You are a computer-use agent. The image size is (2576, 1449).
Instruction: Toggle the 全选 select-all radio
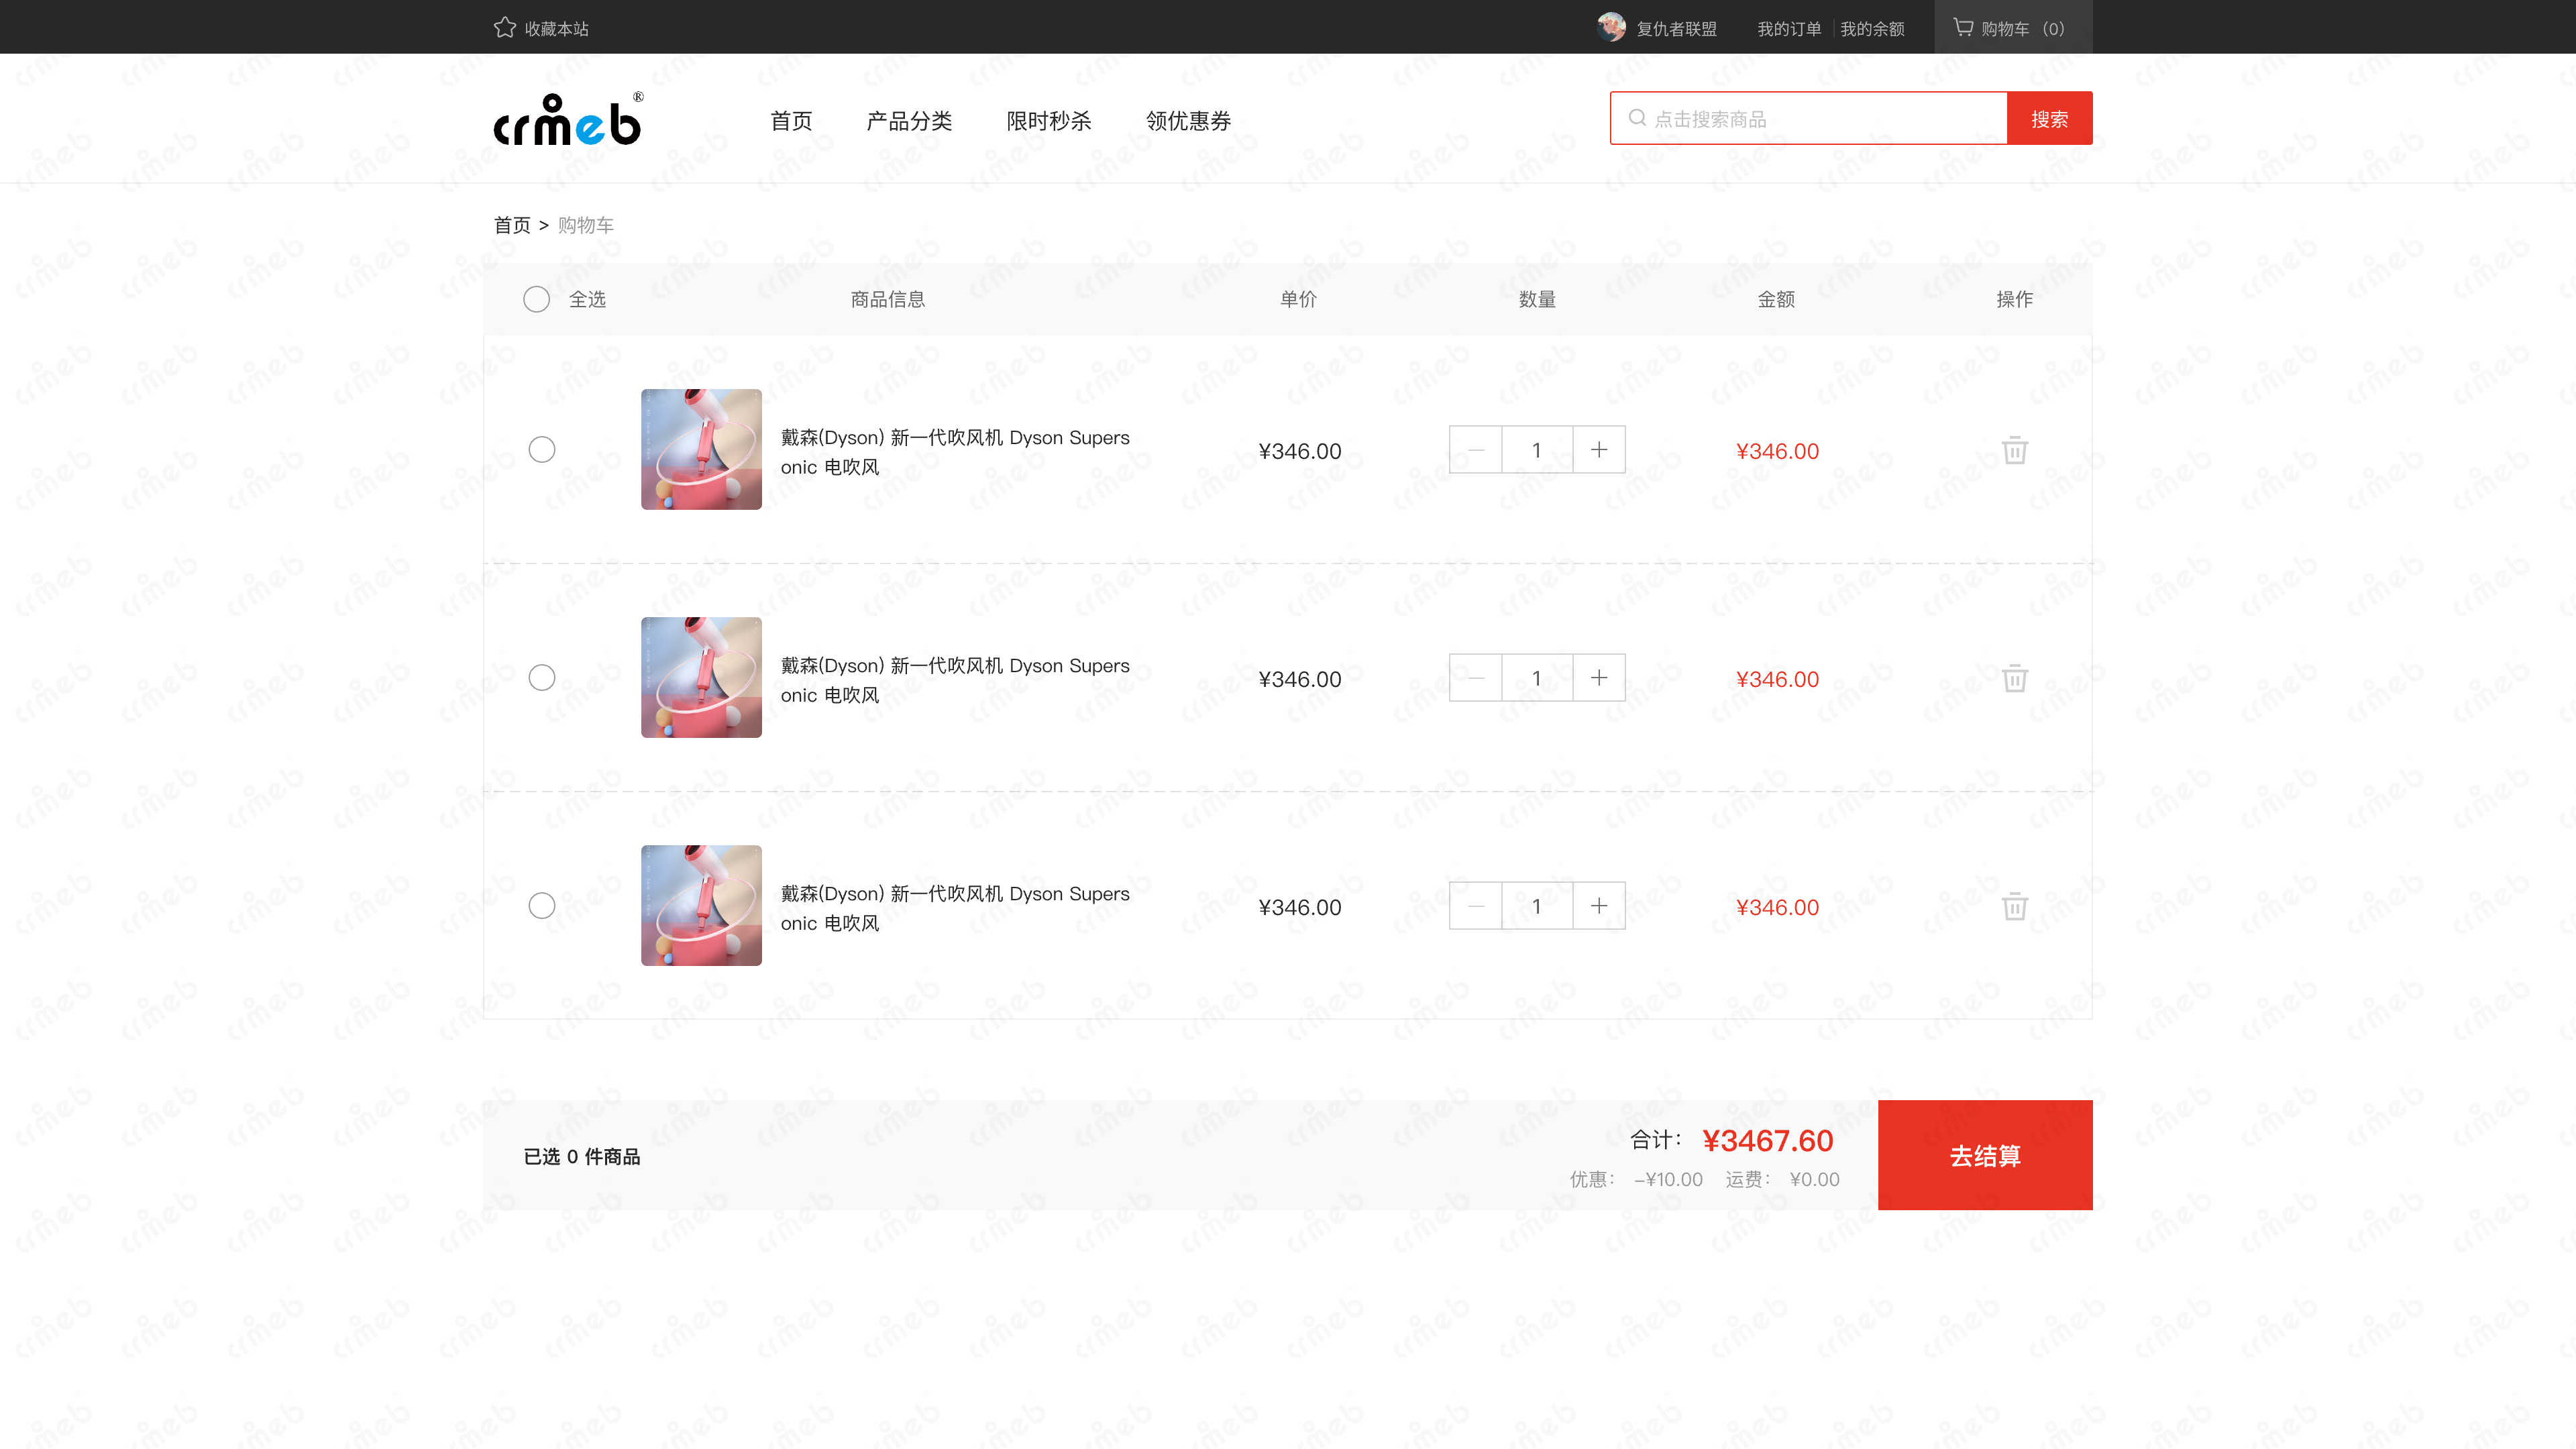pos(537,299)
